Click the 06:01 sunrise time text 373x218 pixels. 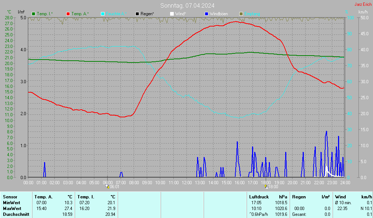coord(114,187)
